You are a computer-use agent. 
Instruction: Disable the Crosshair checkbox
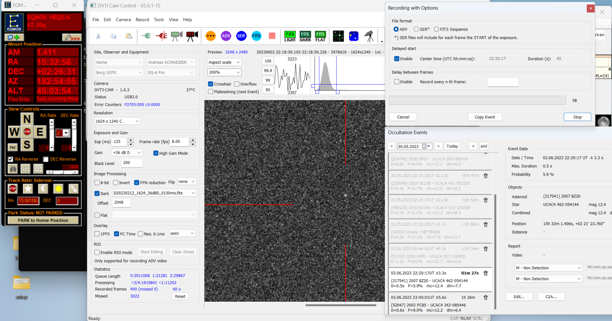click(211, 84)
